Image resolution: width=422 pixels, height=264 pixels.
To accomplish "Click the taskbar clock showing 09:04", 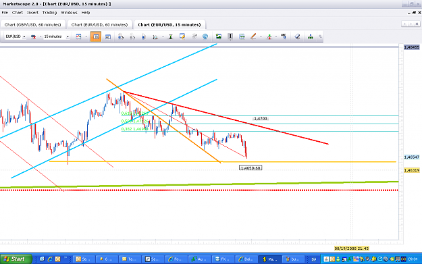I will (413, 259).
